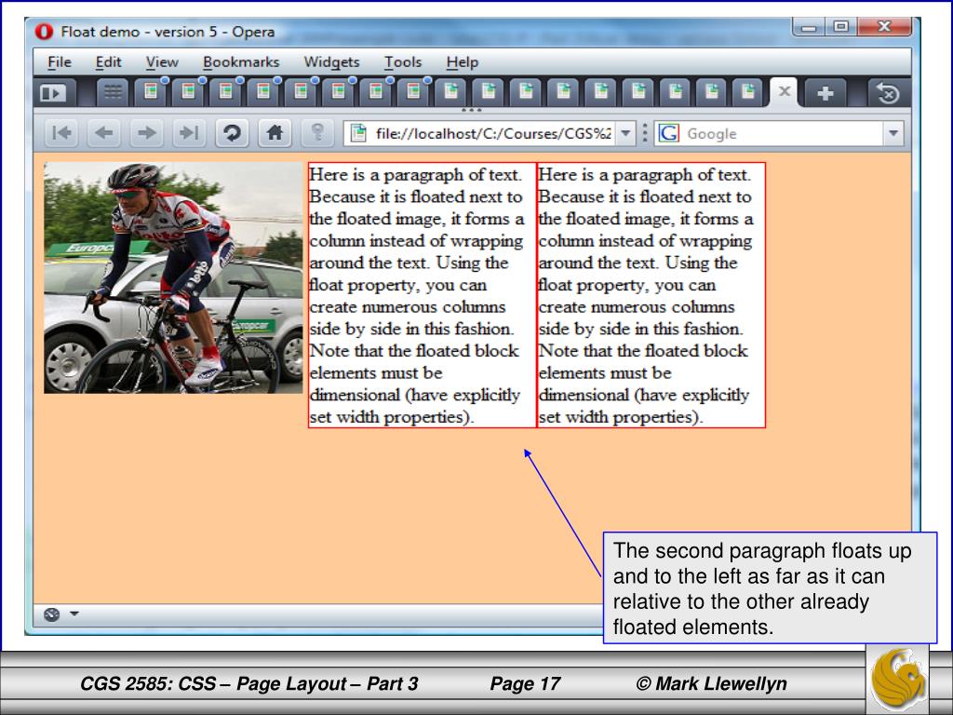Viewport: 953px width, 715px height.
Task: Open the Bookmarks menu
Action: (241, 62)
